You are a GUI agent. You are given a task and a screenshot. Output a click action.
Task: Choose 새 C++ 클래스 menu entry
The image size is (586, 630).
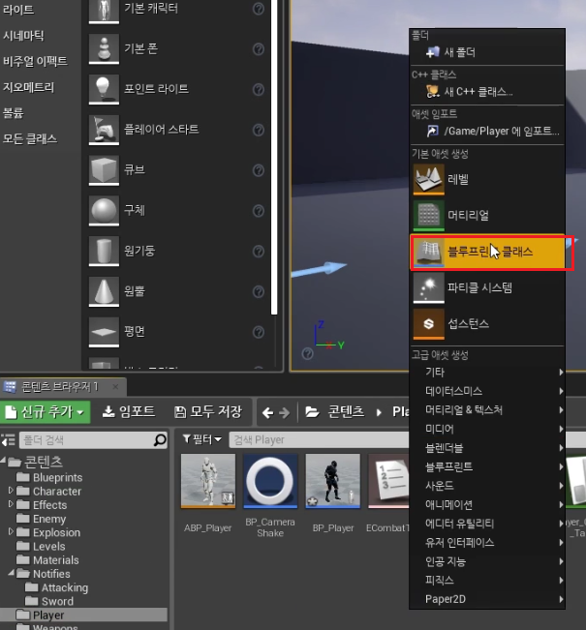(487, 92)
